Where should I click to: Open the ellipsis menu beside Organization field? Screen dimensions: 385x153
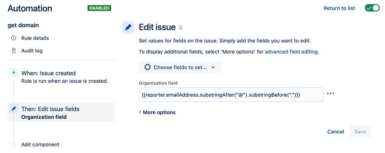point(330,93)
